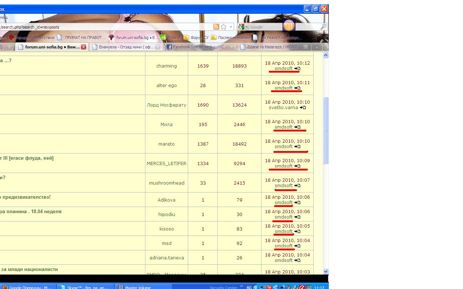
Task: Jump to last post by svetlio.varna
Action: click(303, 108)
